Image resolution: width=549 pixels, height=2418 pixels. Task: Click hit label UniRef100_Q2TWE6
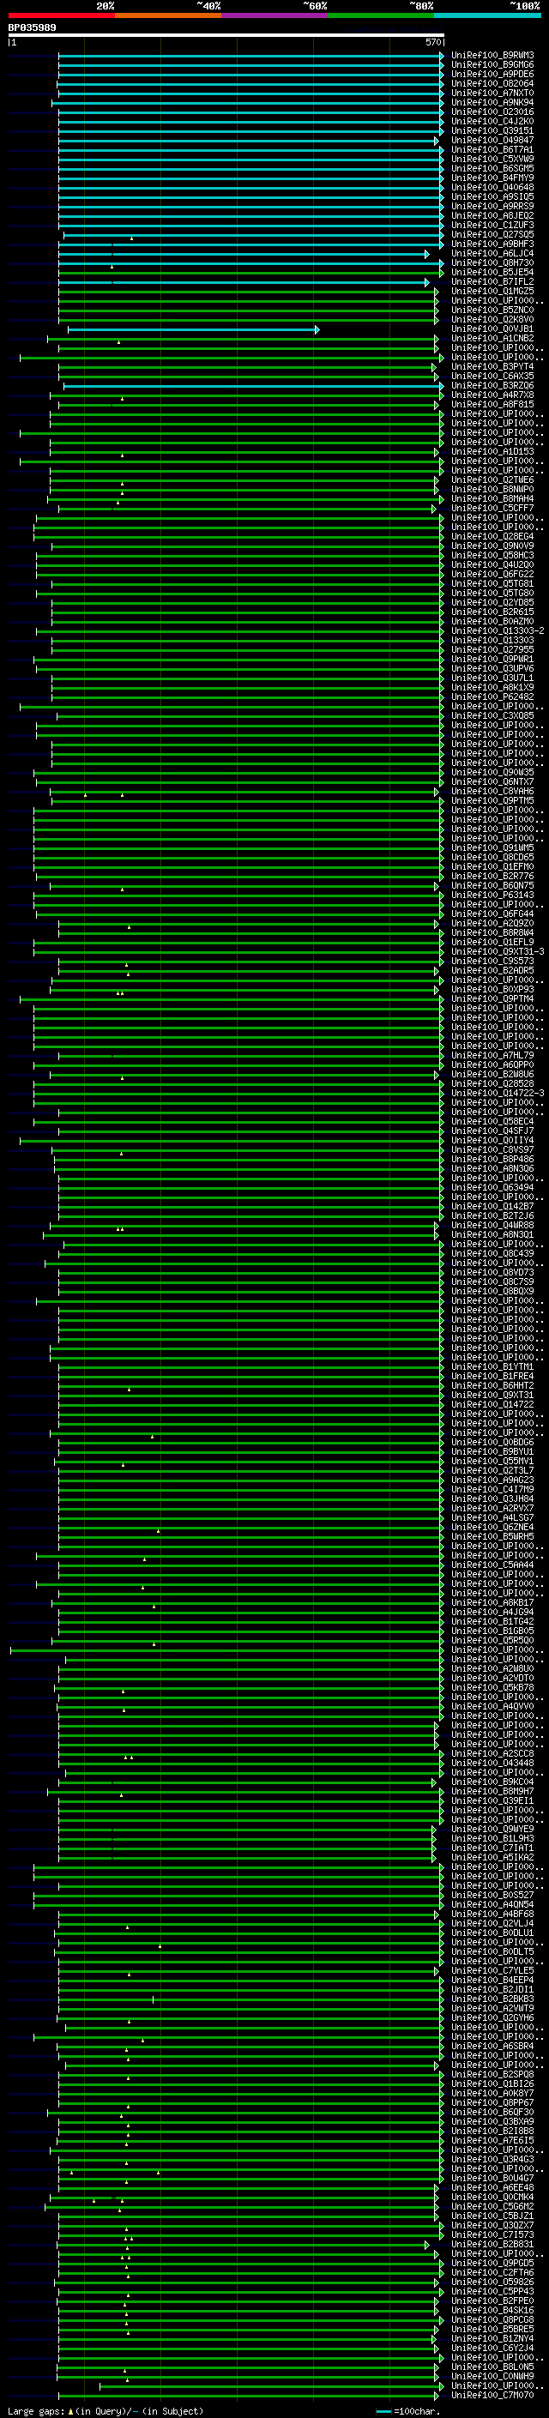click(x=492, y=480)
